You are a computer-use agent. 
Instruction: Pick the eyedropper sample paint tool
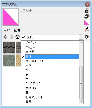tap(87, 29)
